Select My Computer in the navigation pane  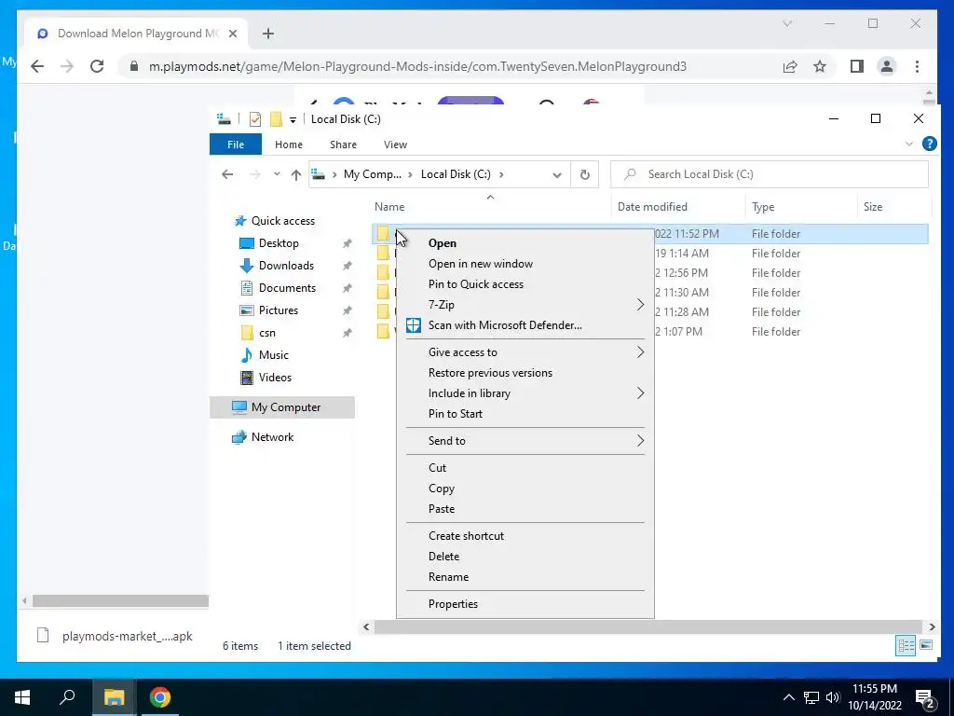pos(282,407)
